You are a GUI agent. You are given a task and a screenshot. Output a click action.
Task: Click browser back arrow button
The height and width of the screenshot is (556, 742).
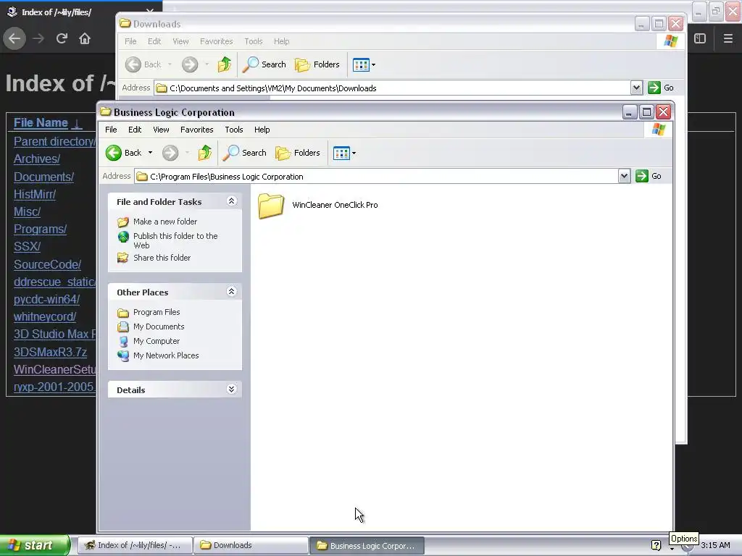click(x=14, y=39)
